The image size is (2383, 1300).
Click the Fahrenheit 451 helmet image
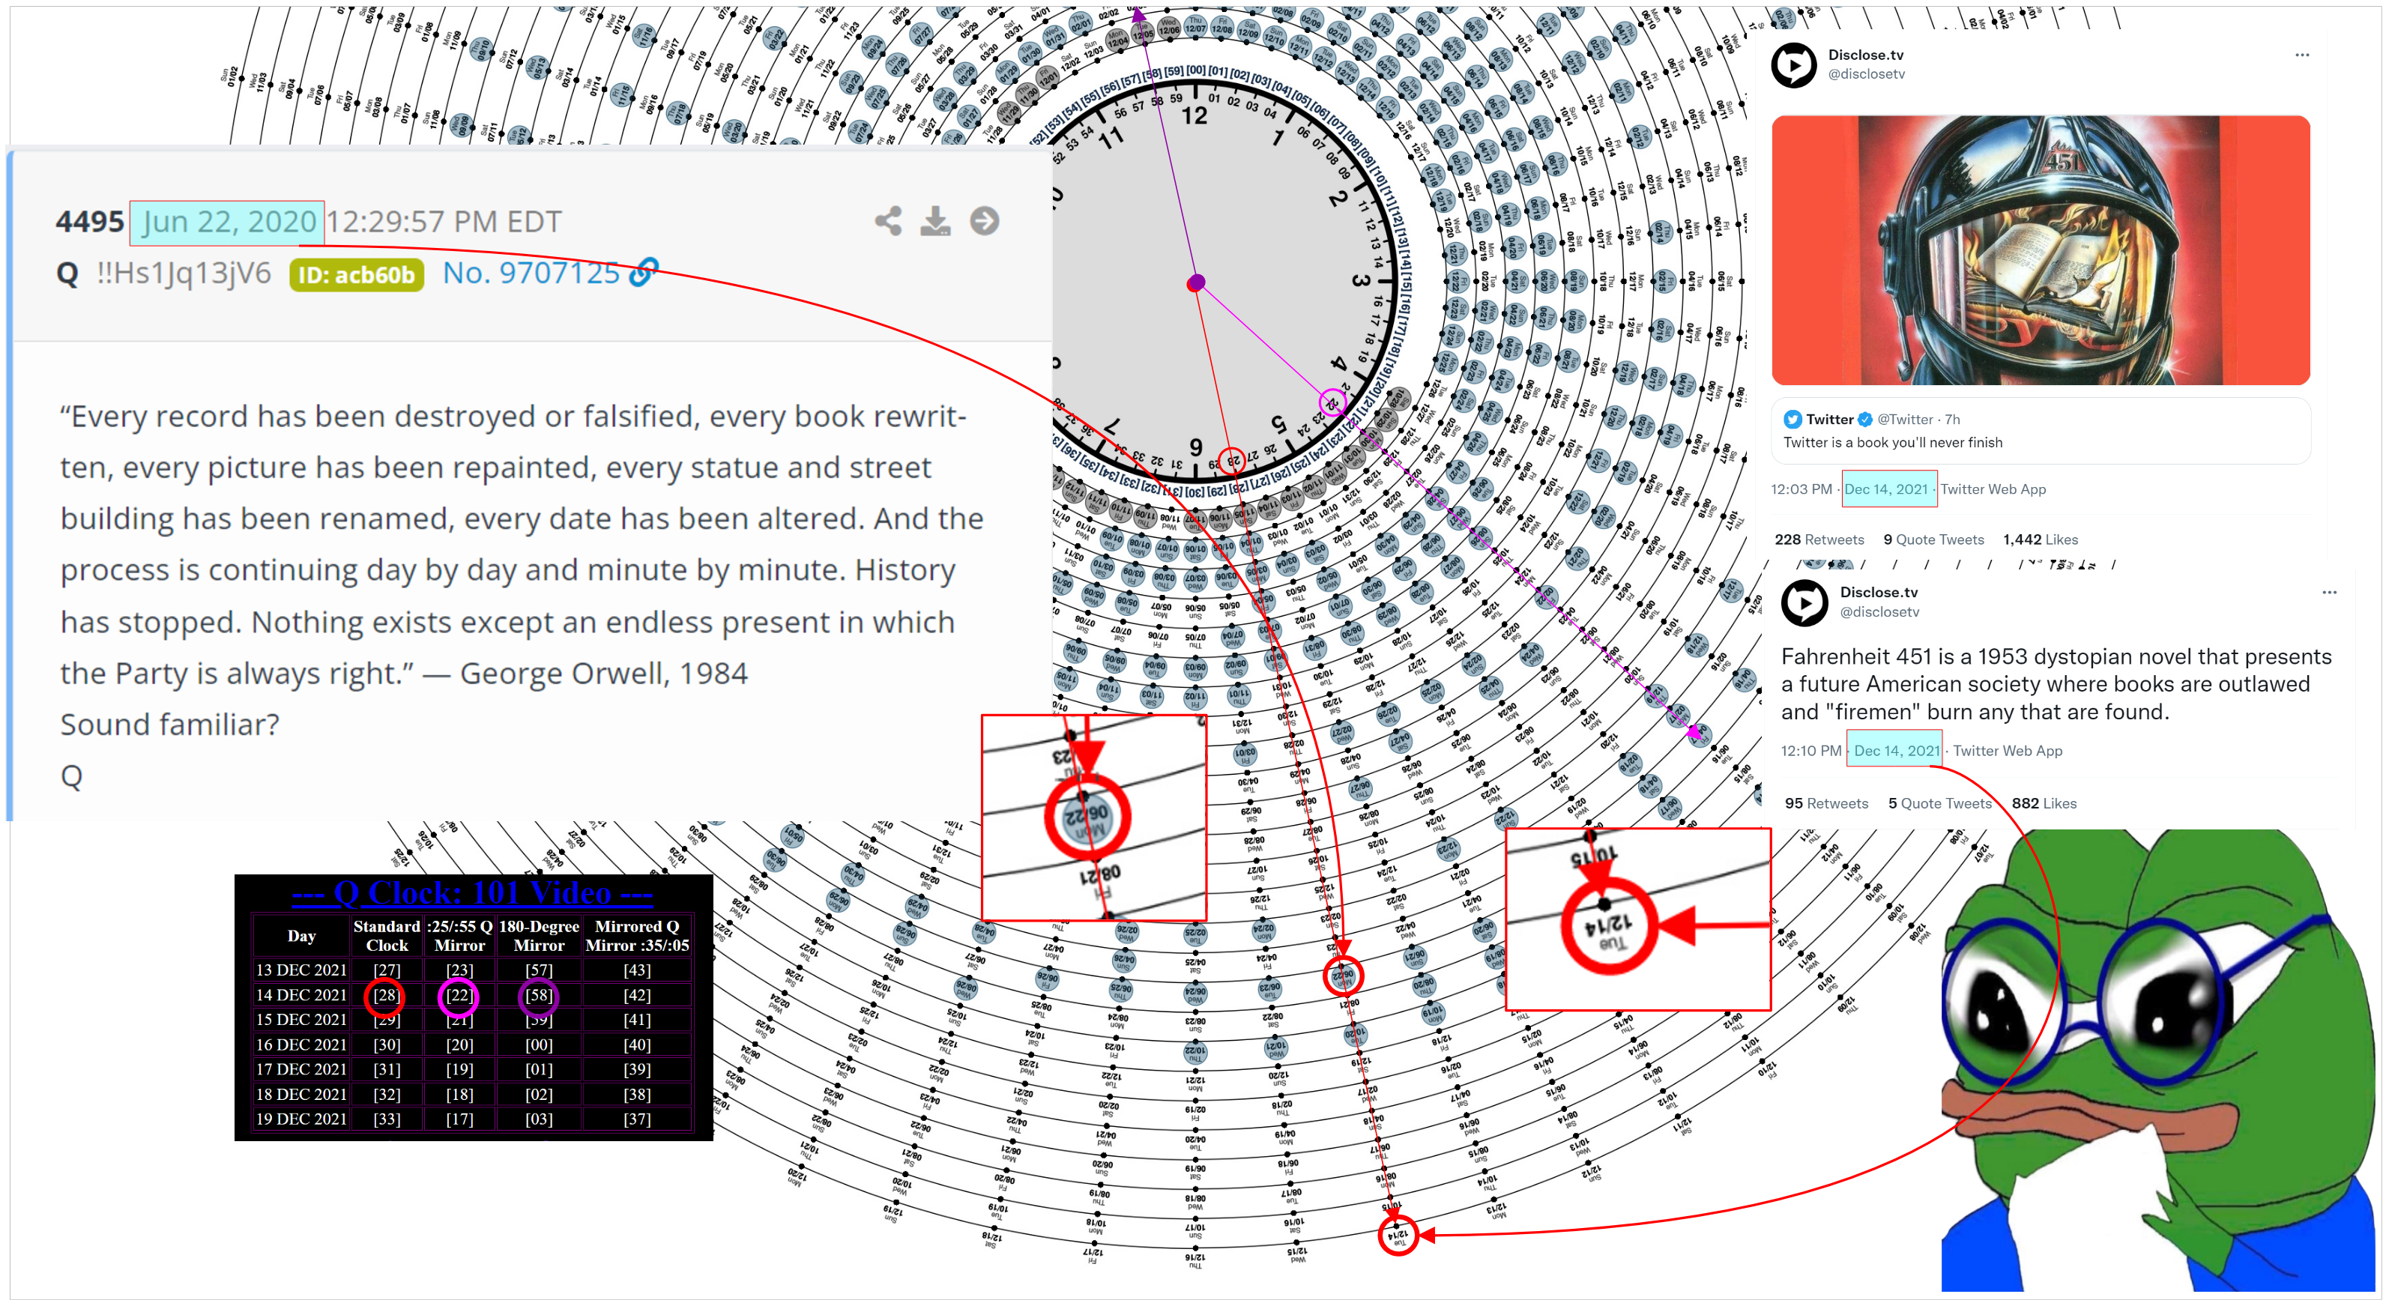pyautogui.click(x=2041, y=250)
